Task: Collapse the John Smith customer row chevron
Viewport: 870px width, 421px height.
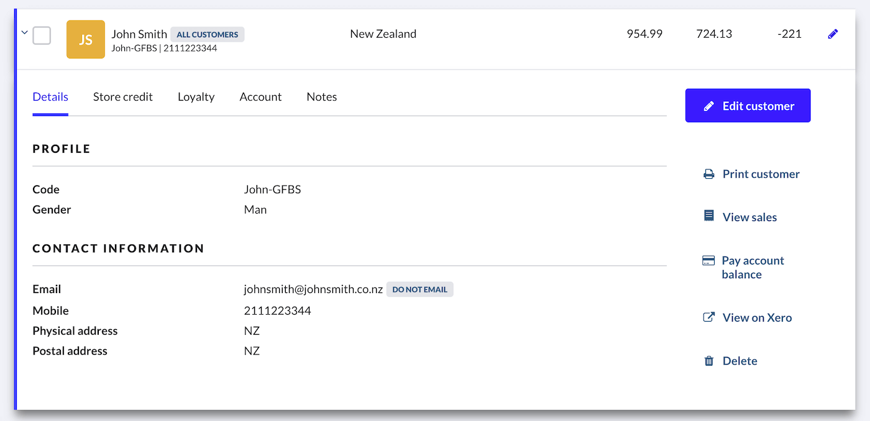Action: pyautogui.click(x=25, y=33)
